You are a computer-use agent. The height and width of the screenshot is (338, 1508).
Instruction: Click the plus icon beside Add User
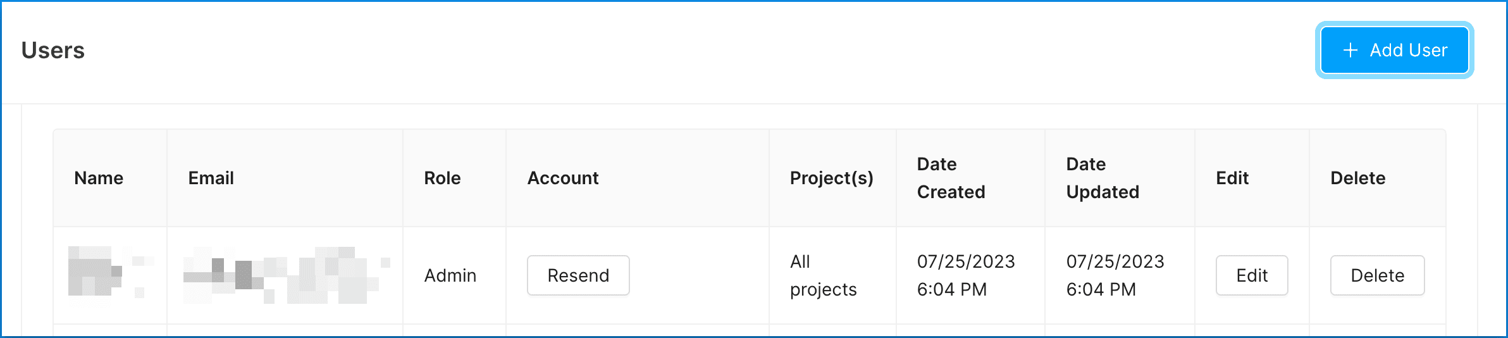coord(1350,51)
